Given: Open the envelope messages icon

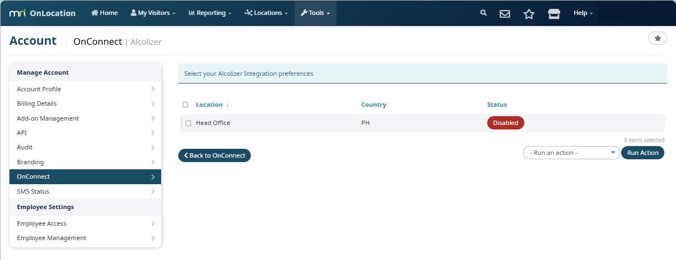Looking at the screenshot, I should point(505,13).
